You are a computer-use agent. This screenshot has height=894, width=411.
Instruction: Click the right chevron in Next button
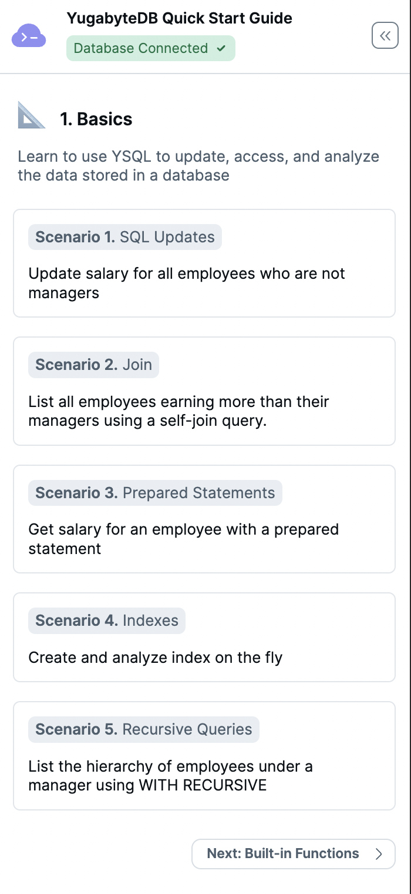point(379,854)
